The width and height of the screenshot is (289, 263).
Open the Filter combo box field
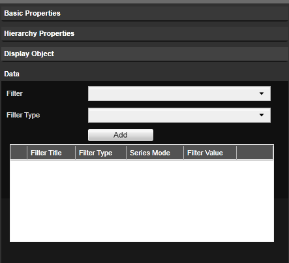tap(179, 93)
